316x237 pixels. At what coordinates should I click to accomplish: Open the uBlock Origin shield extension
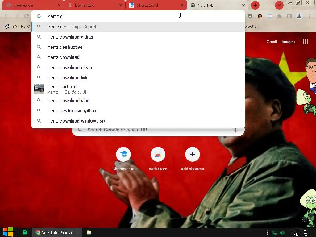tap(250, 16)
